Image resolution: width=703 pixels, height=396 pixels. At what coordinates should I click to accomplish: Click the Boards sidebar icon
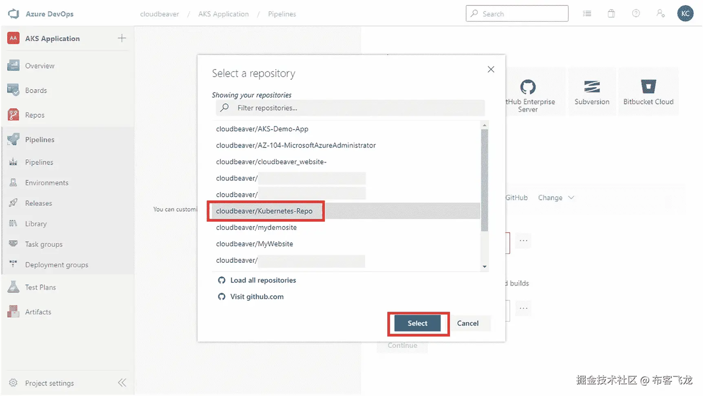point(13,90)
